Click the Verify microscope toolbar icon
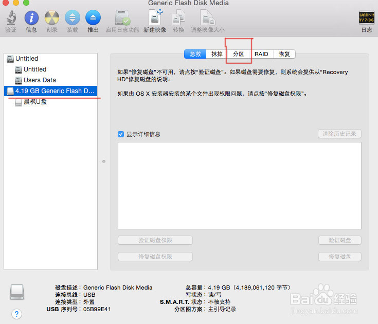This screenshot has width=378, height=324. 11,17
